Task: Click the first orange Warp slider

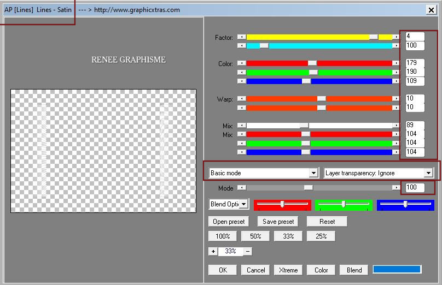Action: (319, 98)
